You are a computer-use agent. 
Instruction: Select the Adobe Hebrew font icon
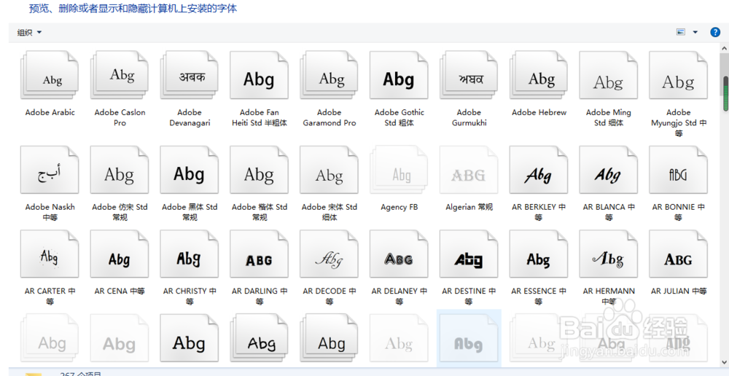click(x=539, y=75)
